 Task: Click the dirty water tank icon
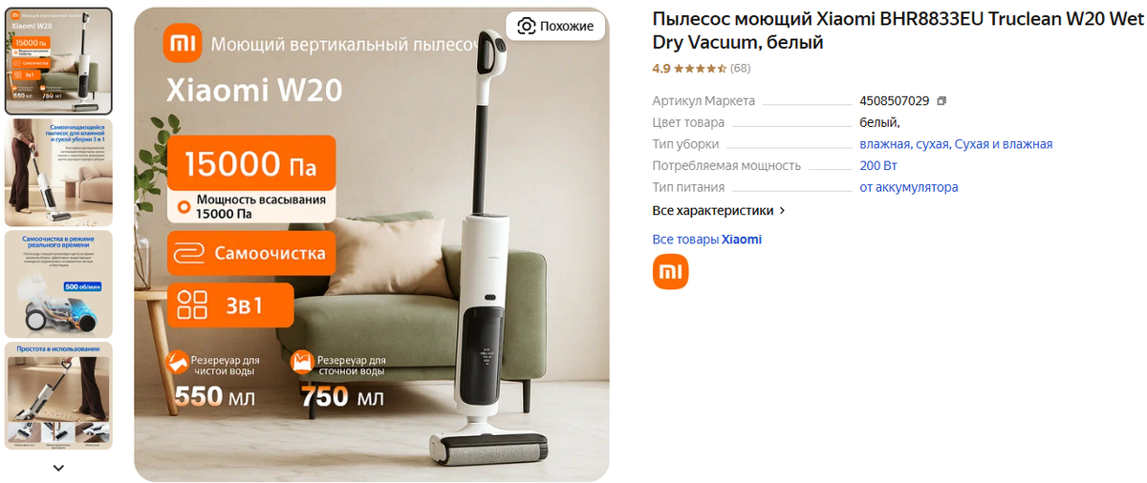click(302, 362)
